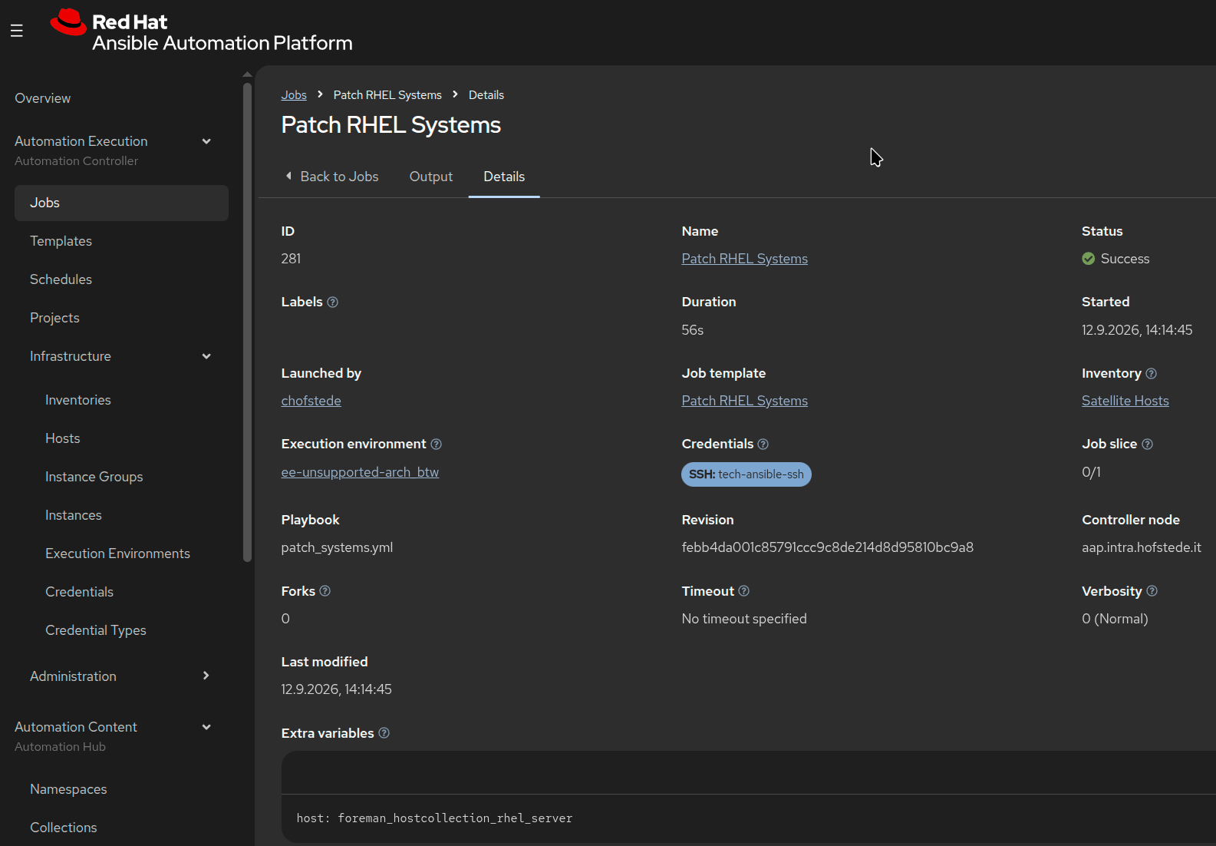Open help for Forks field
Viewport: 1216px width, 846px height.
click(325, 591)
